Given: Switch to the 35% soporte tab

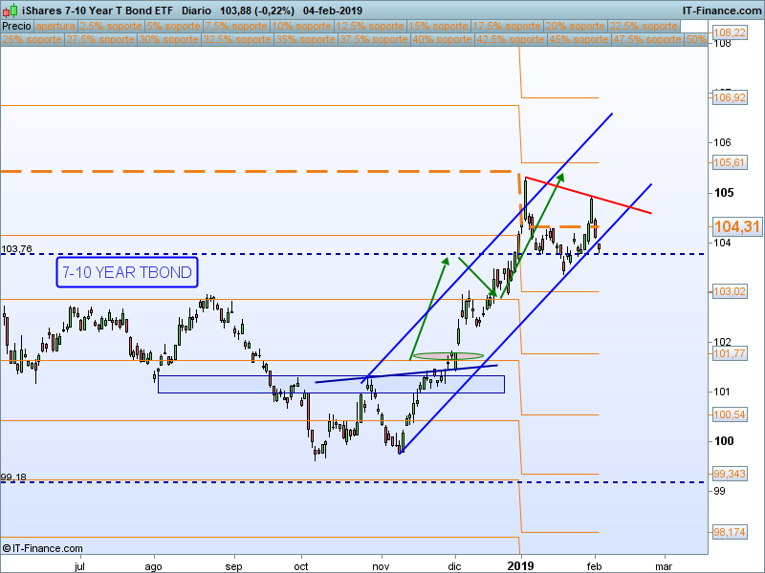Looking at the screenshot, I should pos(305,39).
